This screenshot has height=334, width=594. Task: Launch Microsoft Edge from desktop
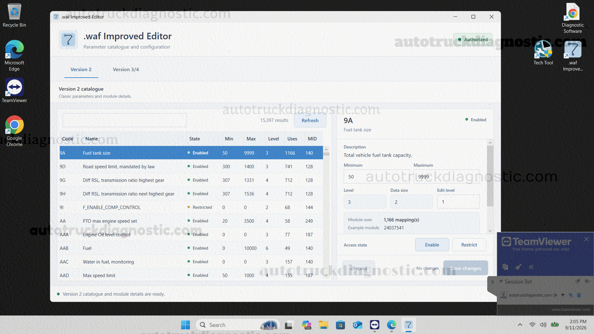coord(14,56)
